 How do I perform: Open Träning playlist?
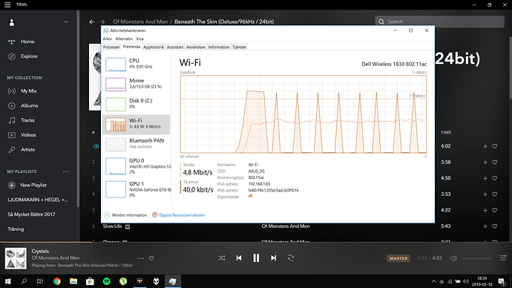(16, 229)
